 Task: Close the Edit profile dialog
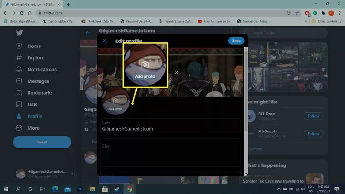point(104,41)
